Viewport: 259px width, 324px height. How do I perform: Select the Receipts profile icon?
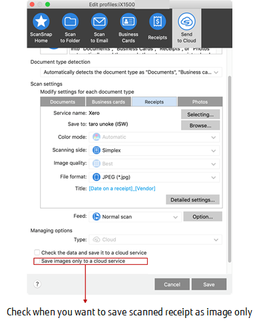point(157,21)
